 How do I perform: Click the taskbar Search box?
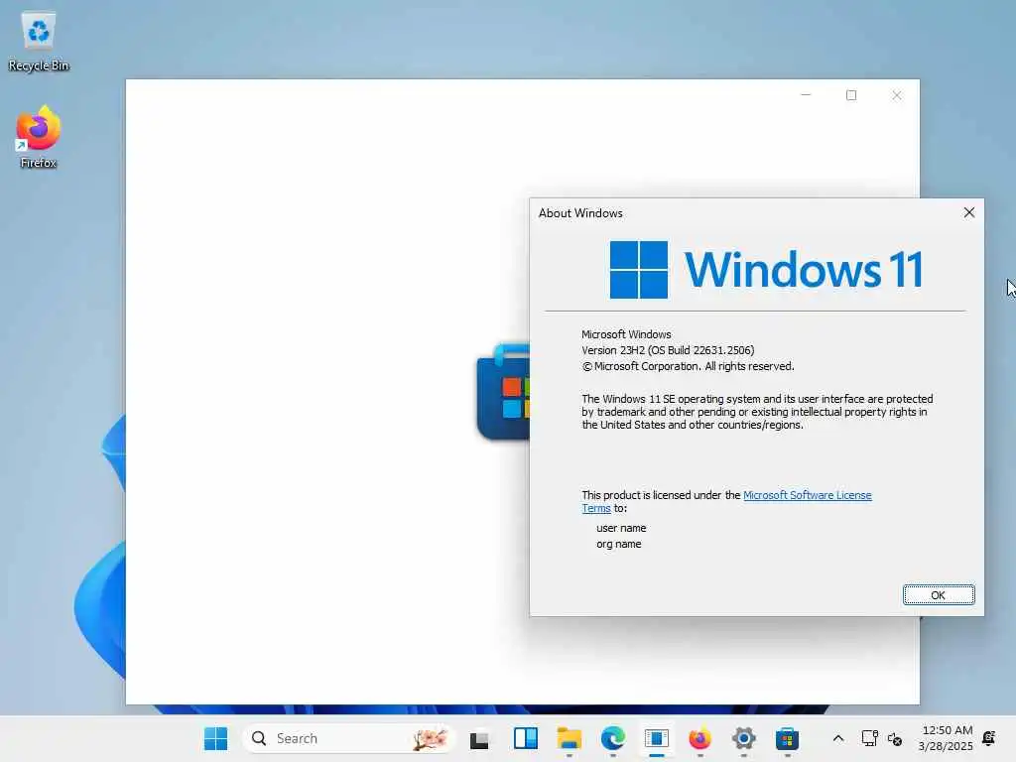click(348, 738)
